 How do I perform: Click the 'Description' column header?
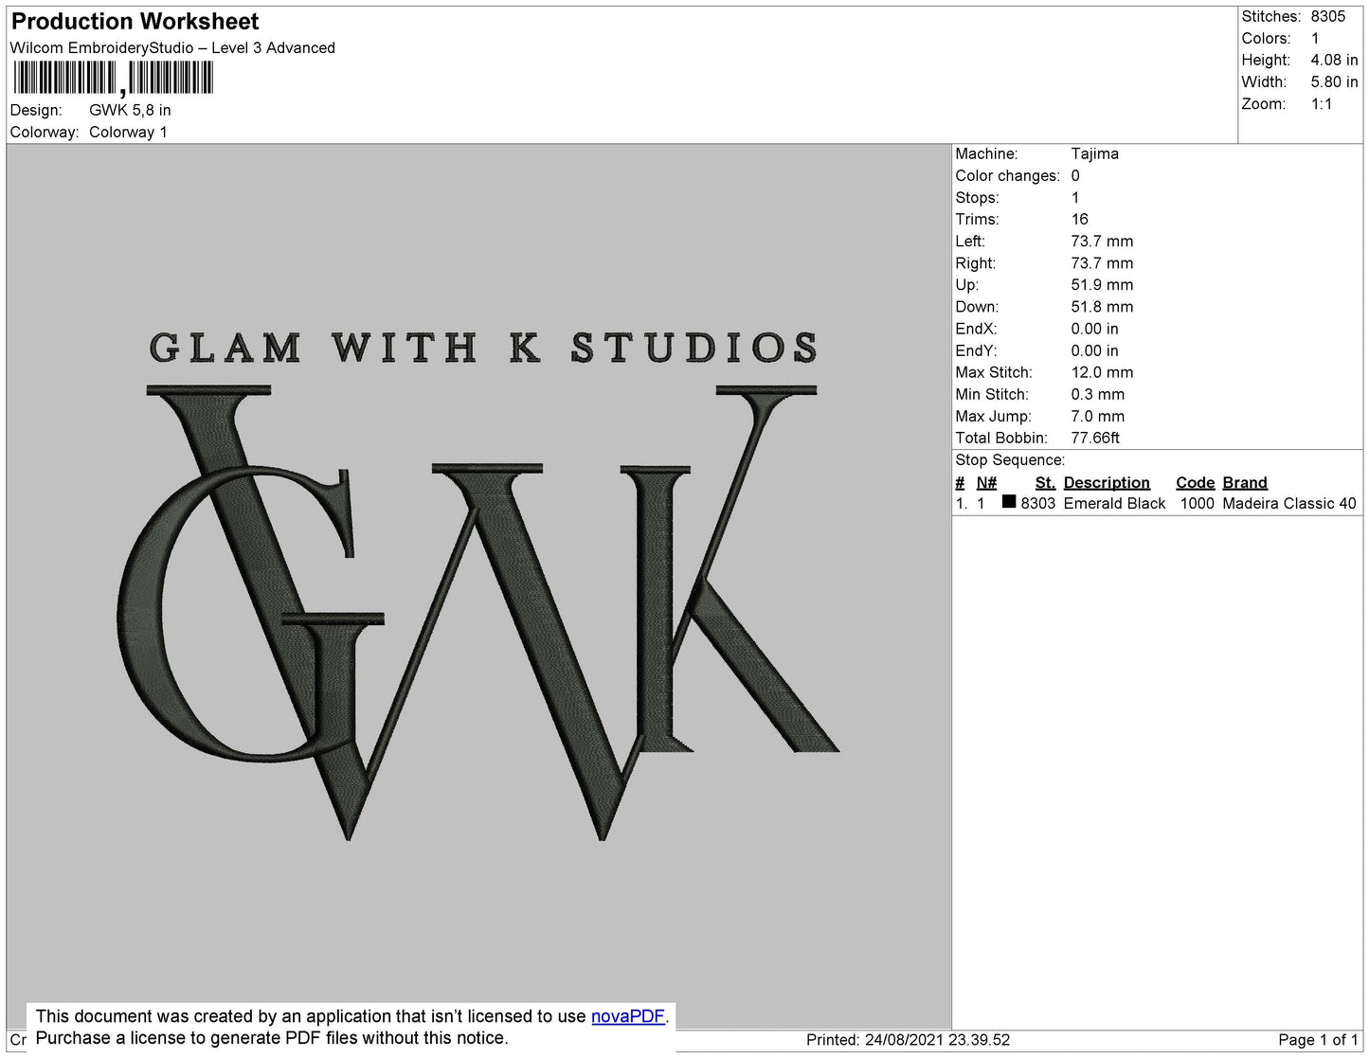[x=1107, y=482]
